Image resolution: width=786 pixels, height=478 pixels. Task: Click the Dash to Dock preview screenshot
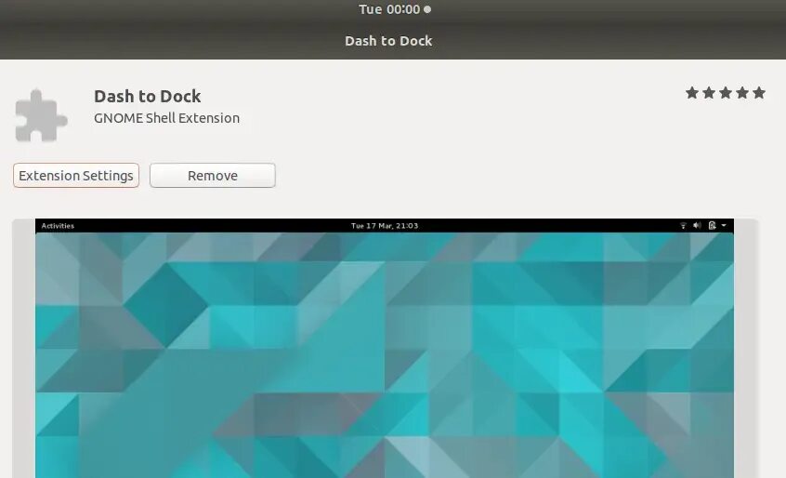coord(385,348)
